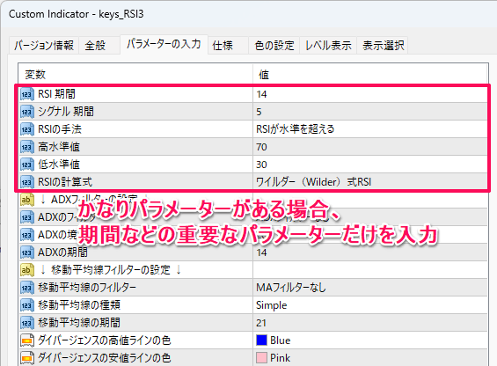Click the color-type icon for ダイバージェンスの安値ラインの色
Viewport: 497px width, 366px height.
point(27,358)
